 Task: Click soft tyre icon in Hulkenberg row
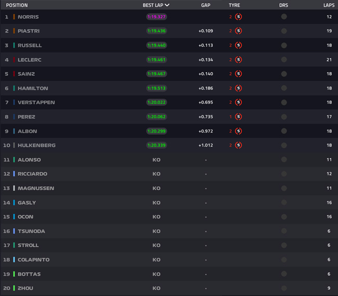(238, 145)
